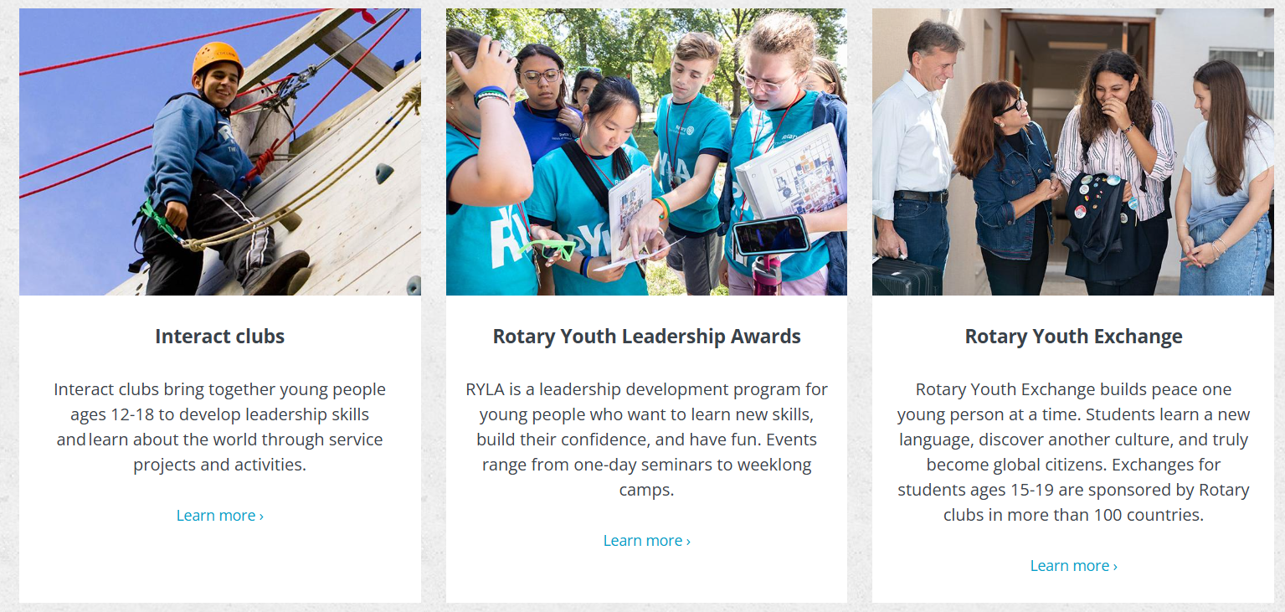Screen dimensions: 1285x612
Task: Select the Interact clubs description paragraph
Action: (220, 427)
